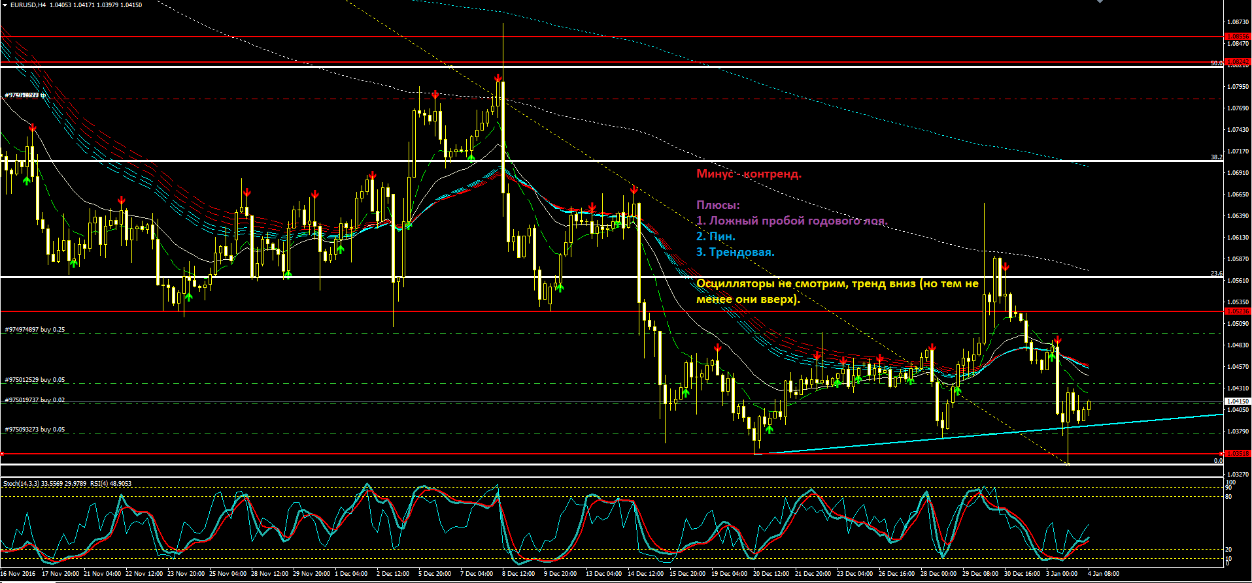1252x583 pixels.
Task: Click the '8 Dec 12:00' time label
Action: [518, 574]
